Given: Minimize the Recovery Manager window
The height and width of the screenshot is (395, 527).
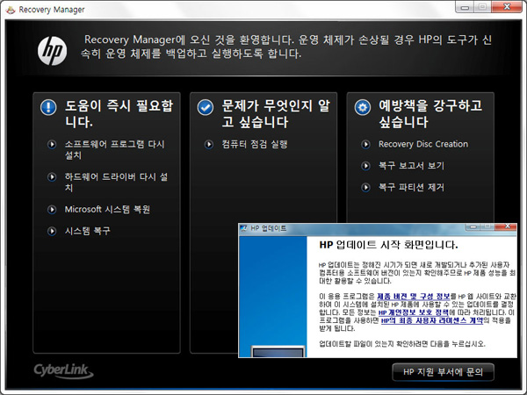Looking at the screenshot, I should click(x=465, y=7).
